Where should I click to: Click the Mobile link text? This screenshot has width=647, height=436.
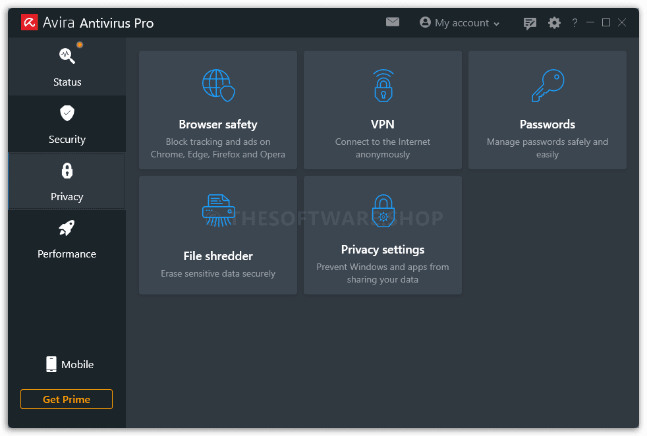coord(78,365)
